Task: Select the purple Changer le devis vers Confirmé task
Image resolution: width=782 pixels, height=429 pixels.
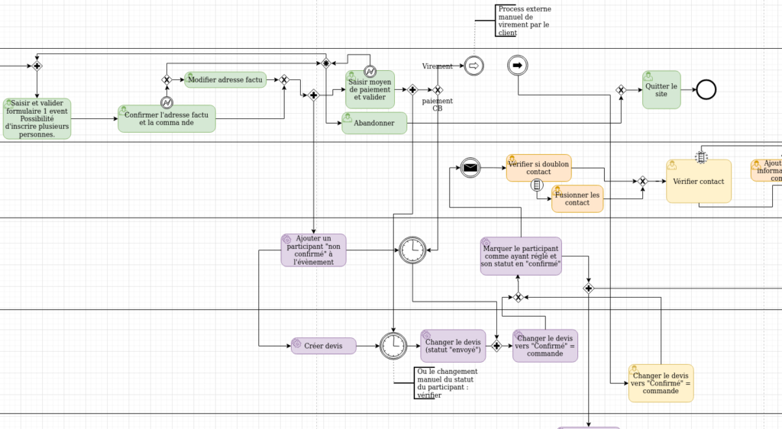Action: tap(545, 346)
